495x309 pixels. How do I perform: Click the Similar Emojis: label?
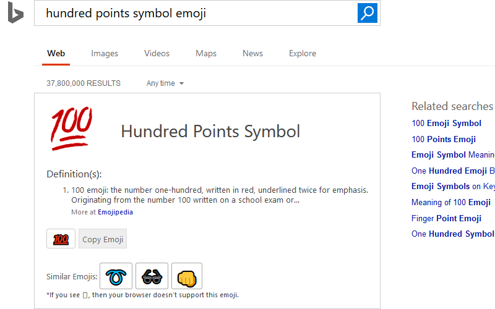pos(72,276)
